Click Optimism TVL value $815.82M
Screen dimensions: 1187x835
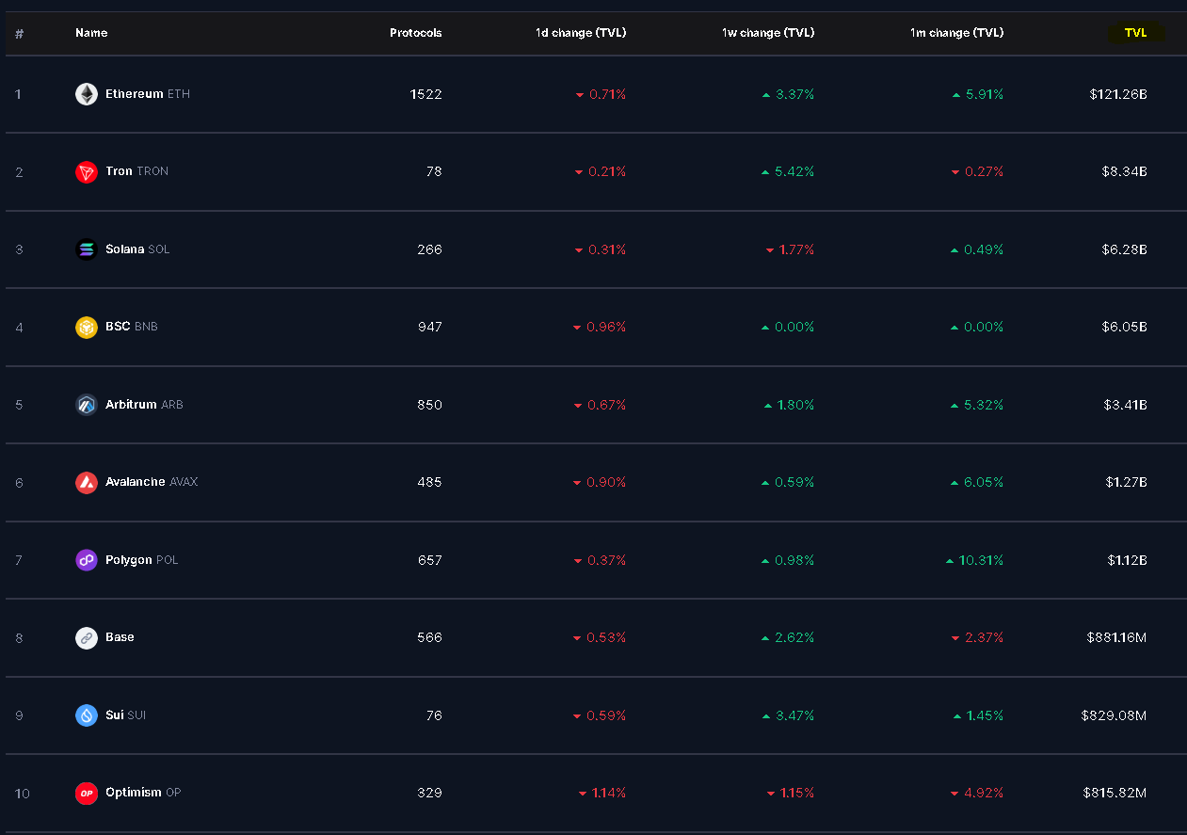pyautogui.click(x=1115, y=794)
